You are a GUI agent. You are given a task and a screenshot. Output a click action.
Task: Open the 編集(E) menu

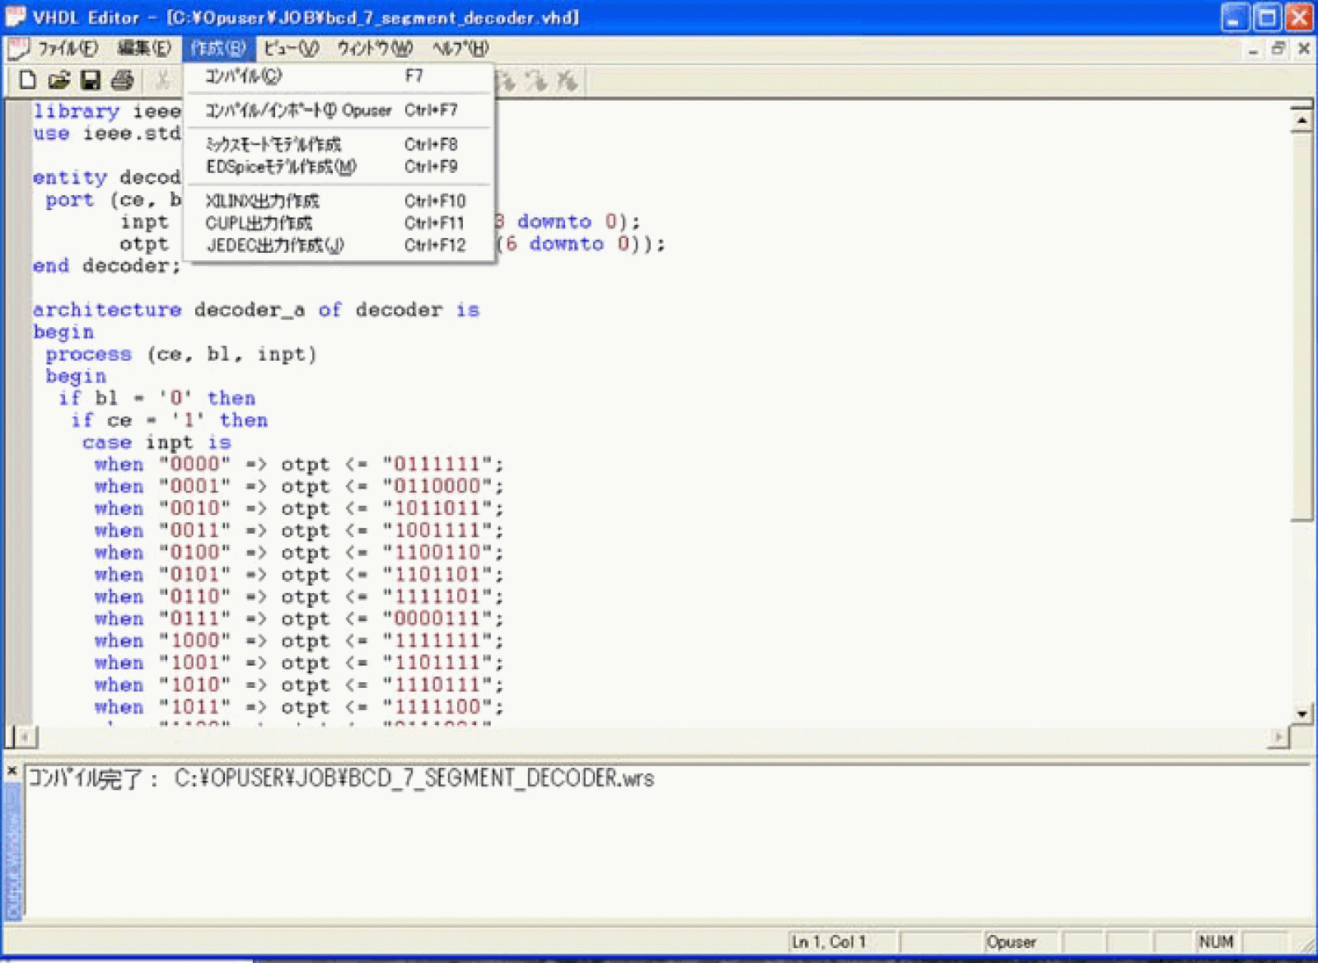144,49
